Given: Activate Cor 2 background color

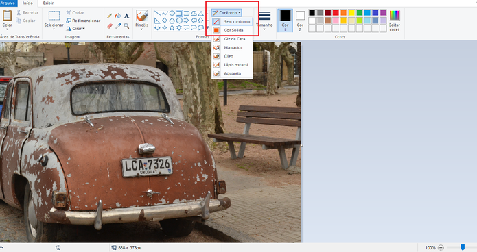Looking at the screenshot, I should 300,21.
